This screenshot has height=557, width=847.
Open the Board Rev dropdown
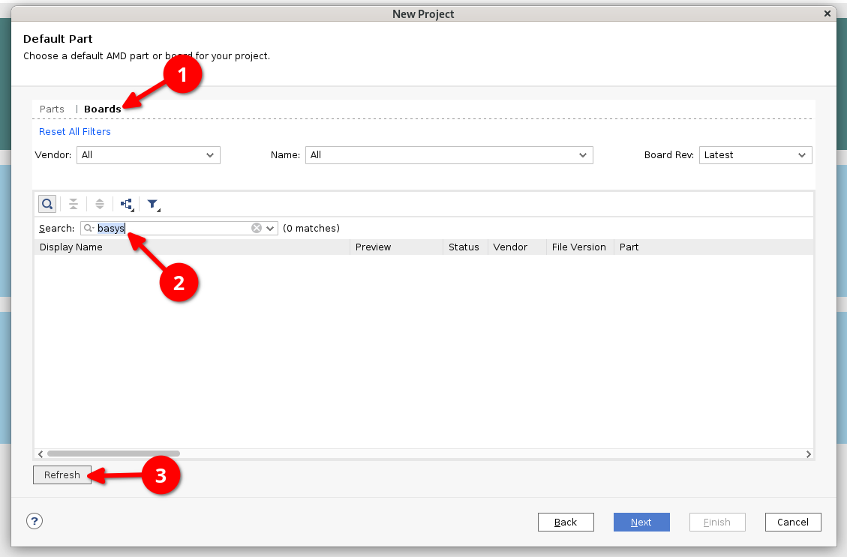(x=755, y=155)
